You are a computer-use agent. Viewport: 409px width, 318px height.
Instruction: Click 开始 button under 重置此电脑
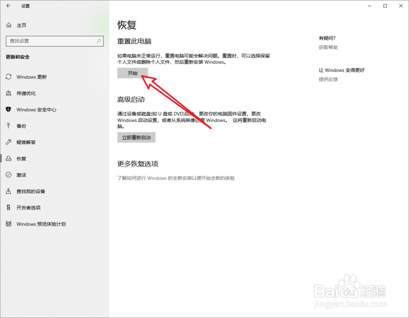tap(133, 73)
